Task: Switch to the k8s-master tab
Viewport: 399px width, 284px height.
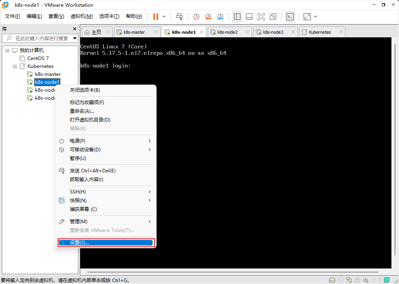Action: 134,32
